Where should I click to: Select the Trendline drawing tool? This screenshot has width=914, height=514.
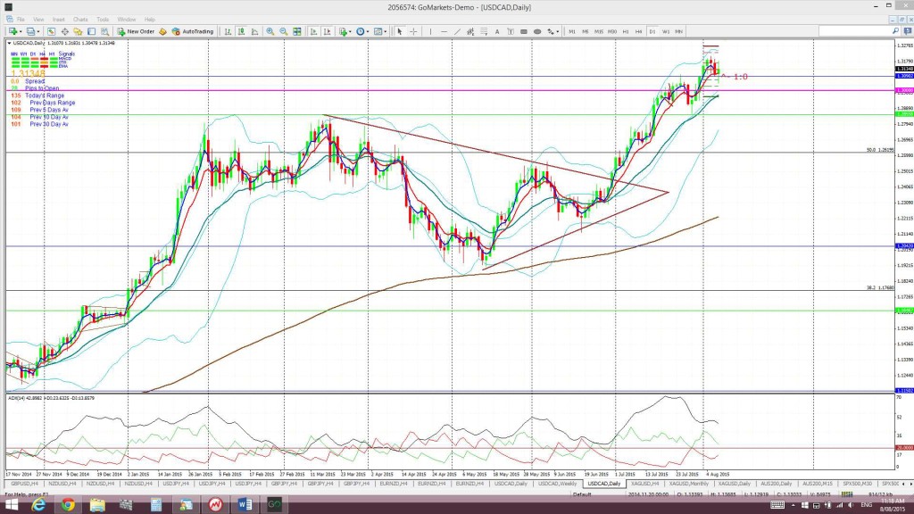coord(457,31)
